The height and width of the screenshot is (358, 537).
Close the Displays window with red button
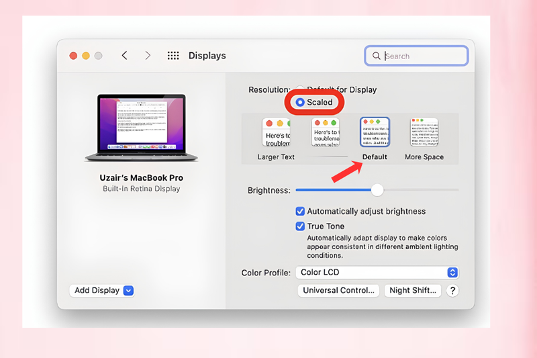pos(73,56)
